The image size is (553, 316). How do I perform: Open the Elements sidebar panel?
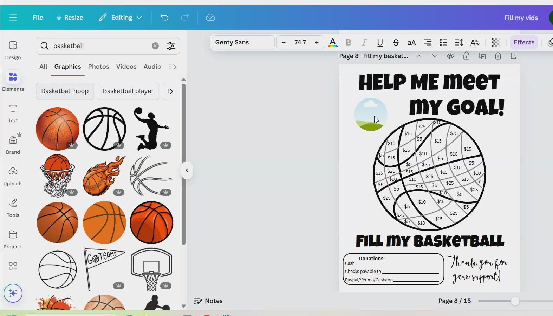[x=13, y=81]
